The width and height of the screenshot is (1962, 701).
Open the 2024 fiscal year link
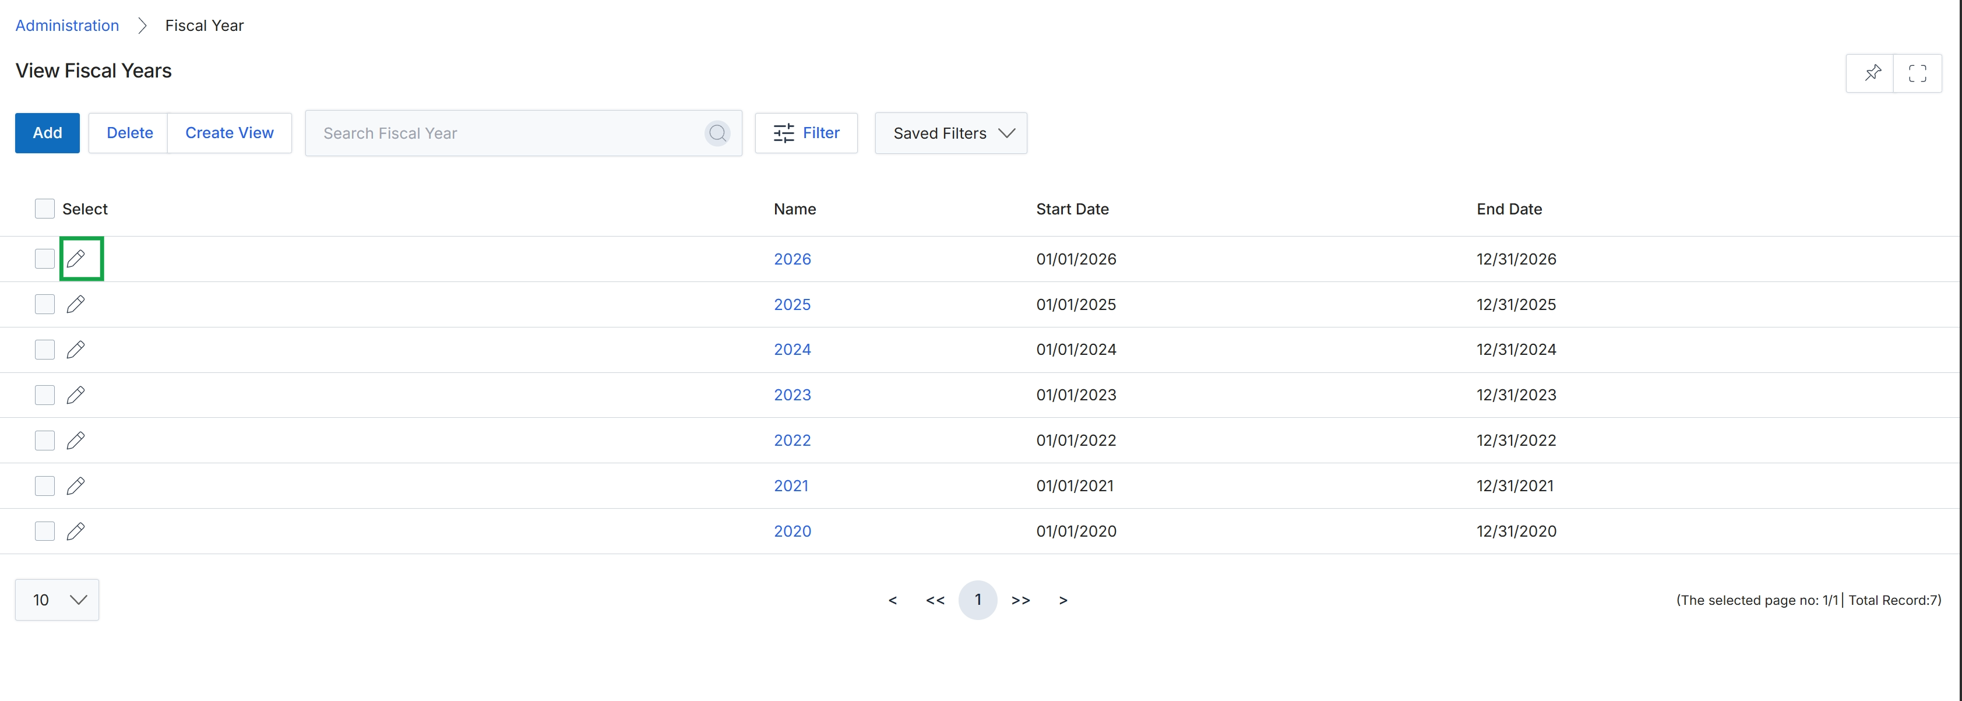point(792,350)
